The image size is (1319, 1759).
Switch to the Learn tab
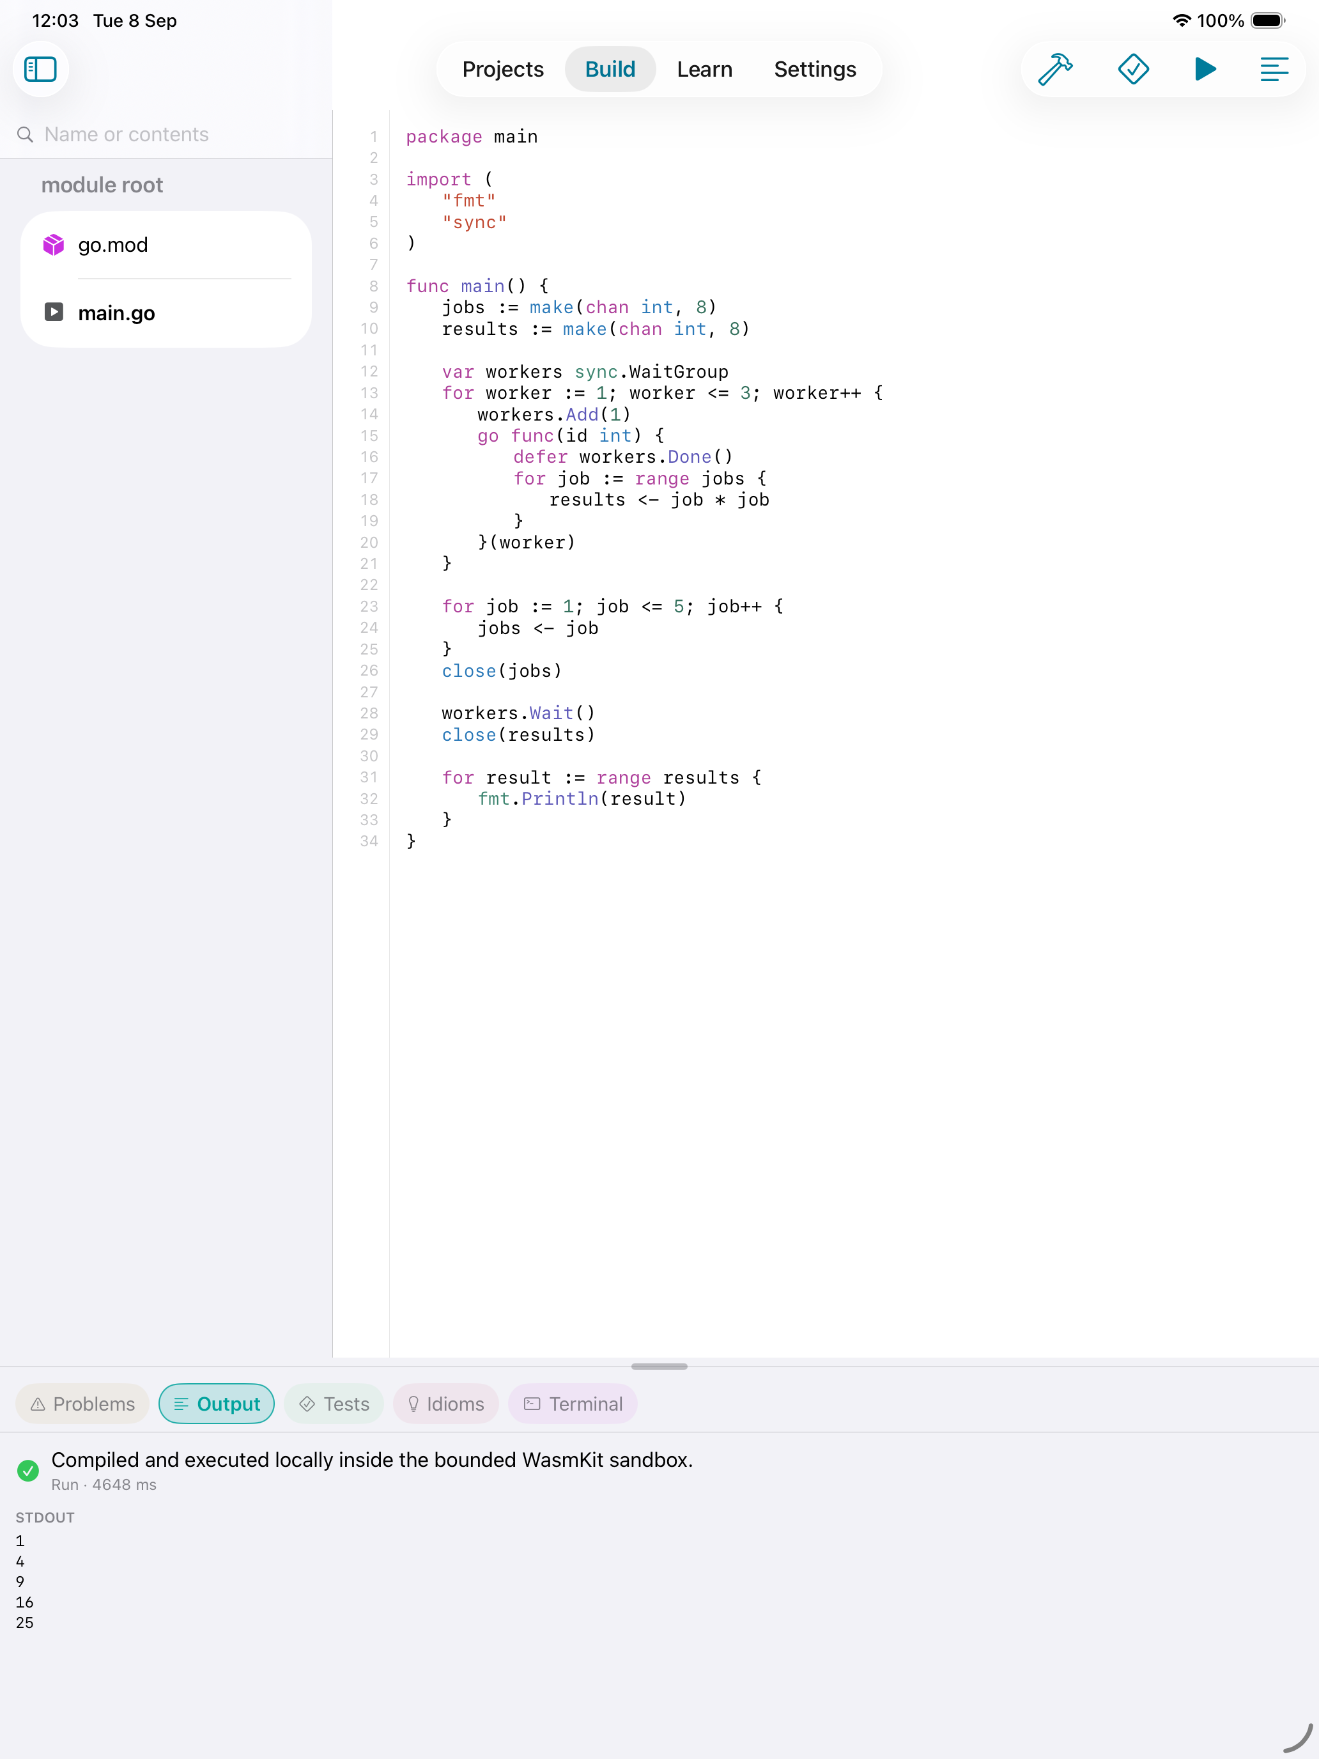coord(704,69)
